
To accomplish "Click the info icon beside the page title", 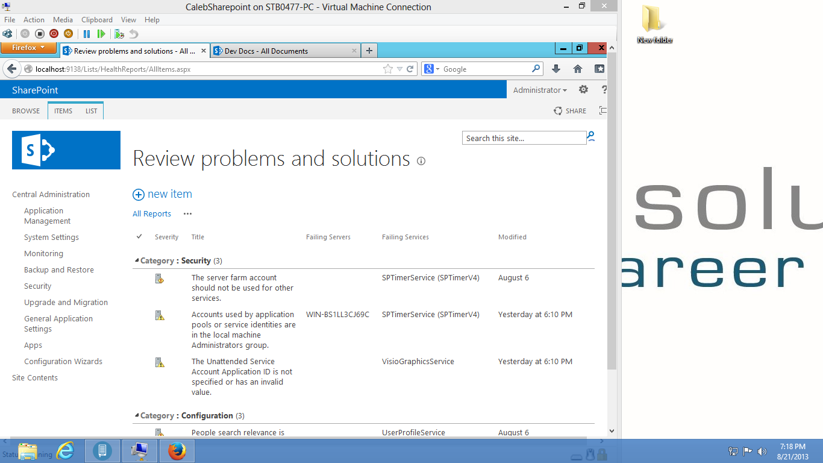I will pyautogui.click(x=421, y=161).
